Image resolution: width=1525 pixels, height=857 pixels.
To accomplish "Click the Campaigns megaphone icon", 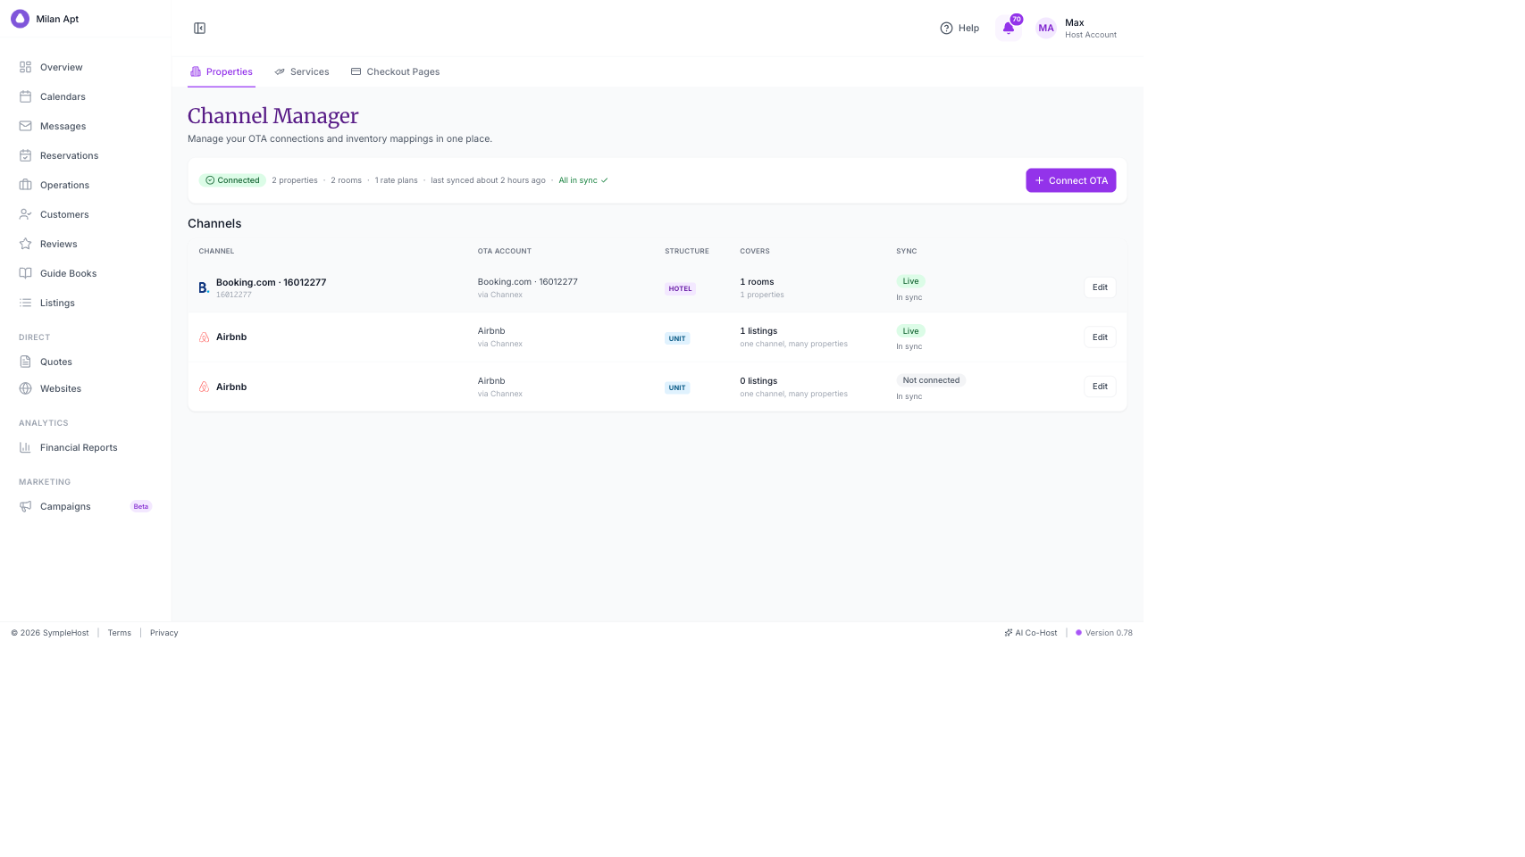I will point(25,506).
